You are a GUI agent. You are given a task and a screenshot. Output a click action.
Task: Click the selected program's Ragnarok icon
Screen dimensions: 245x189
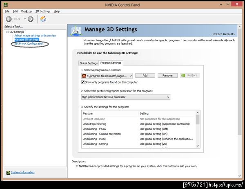[x=84, y=76]
